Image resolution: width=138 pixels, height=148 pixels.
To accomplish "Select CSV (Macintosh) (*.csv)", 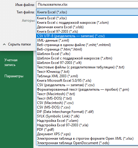I will pos(87,103).
